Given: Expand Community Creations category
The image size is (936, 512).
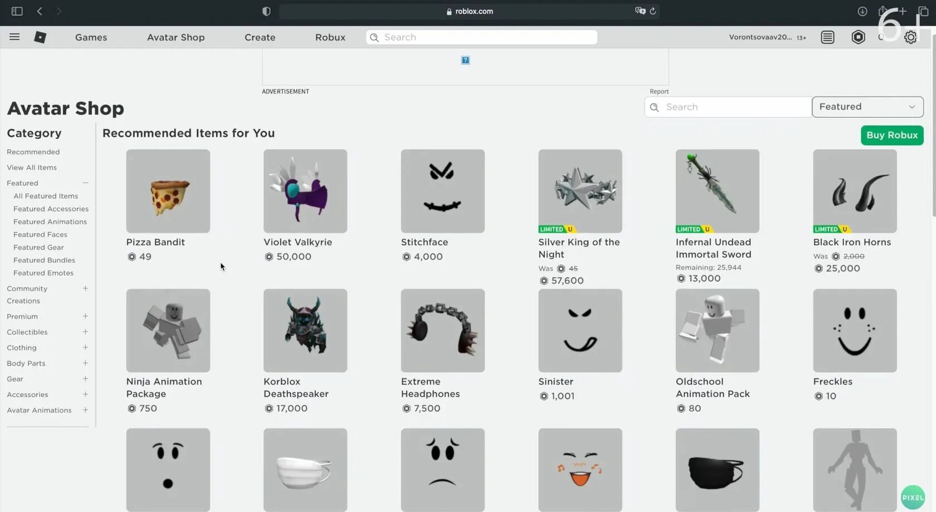Looking at the screenshot, I should (x=85, y=288).
